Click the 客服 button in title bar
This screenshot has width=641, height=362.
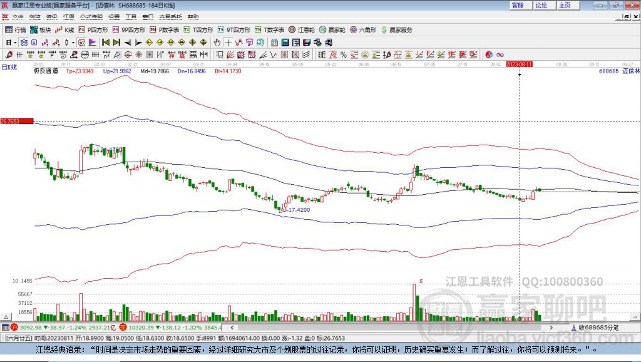[x=521, y=5]
